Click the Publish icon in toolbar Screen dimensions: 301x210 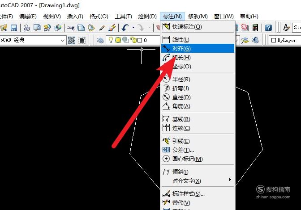coord(47,28)
